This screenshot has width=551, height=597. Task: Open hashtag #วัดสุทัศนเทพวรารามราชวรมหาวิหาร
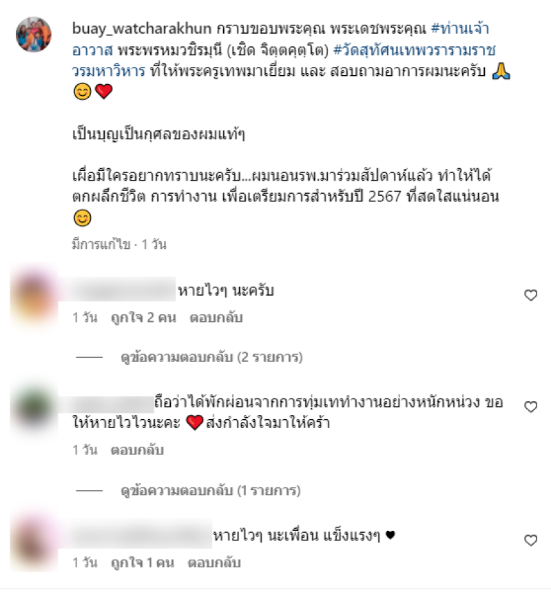click(284, 61)
